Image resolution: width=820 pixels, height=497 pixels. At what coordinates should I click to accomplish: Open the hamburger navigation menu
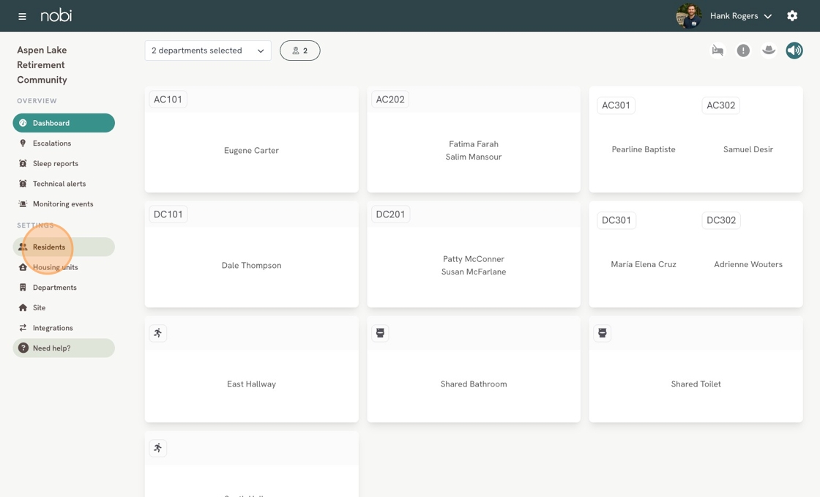22,16
